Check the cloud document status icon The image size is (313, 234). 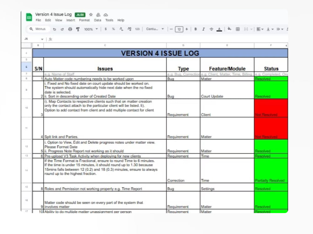pyautogui.click(x=105, y=15)
